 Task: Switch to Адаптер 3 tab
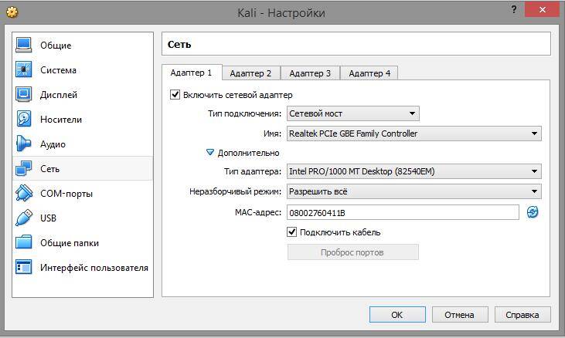tap(310, 73)
